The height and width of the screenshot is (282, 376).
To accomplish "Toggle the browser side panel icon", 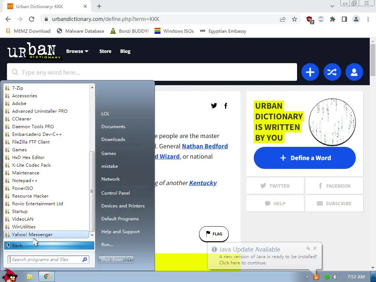I will click(x=344, y=19).
